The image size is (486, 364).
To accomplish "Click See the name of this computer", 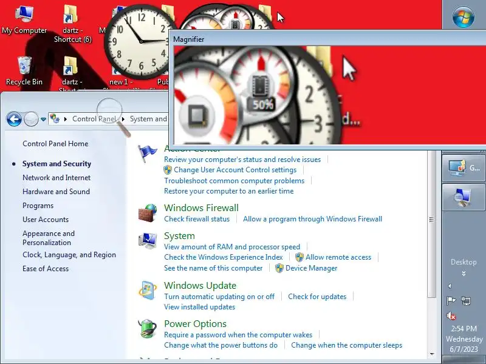I will 213,268.
